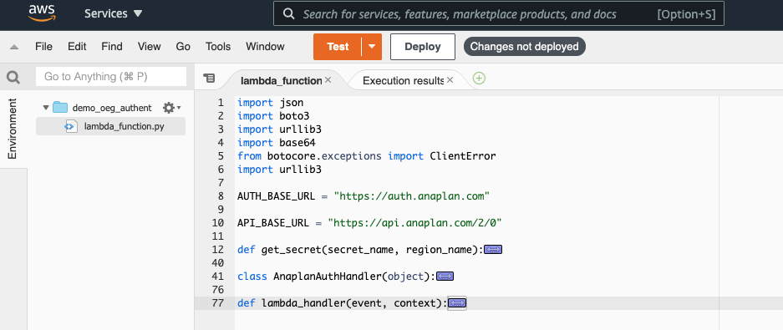Open the Test button dropdown arrow
The image size is (783, 330).
(x=372, y=47)
